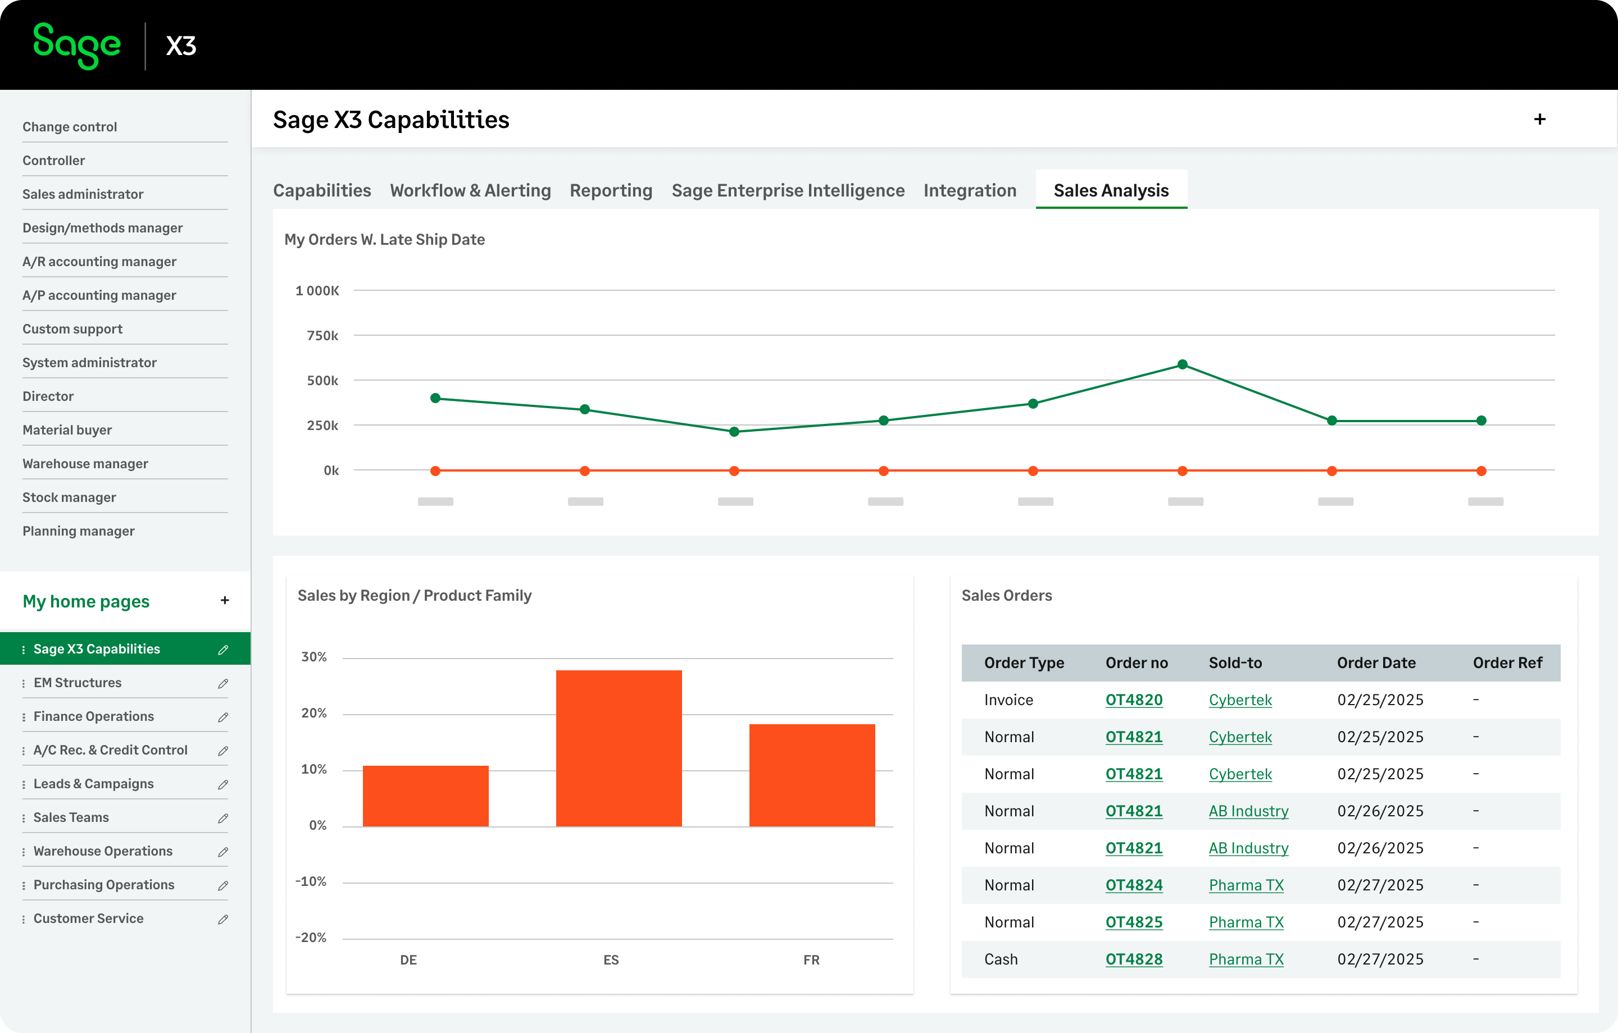Switch to Sage Enterprise Intelligence tab
The width and height of the screenshot is (1618, 1033).
pos(788,191)
